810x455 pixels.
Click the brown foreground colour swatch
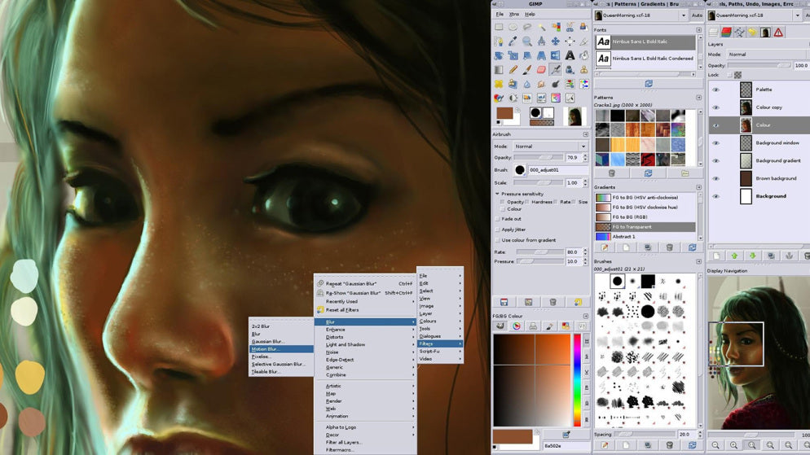(503, 112)
